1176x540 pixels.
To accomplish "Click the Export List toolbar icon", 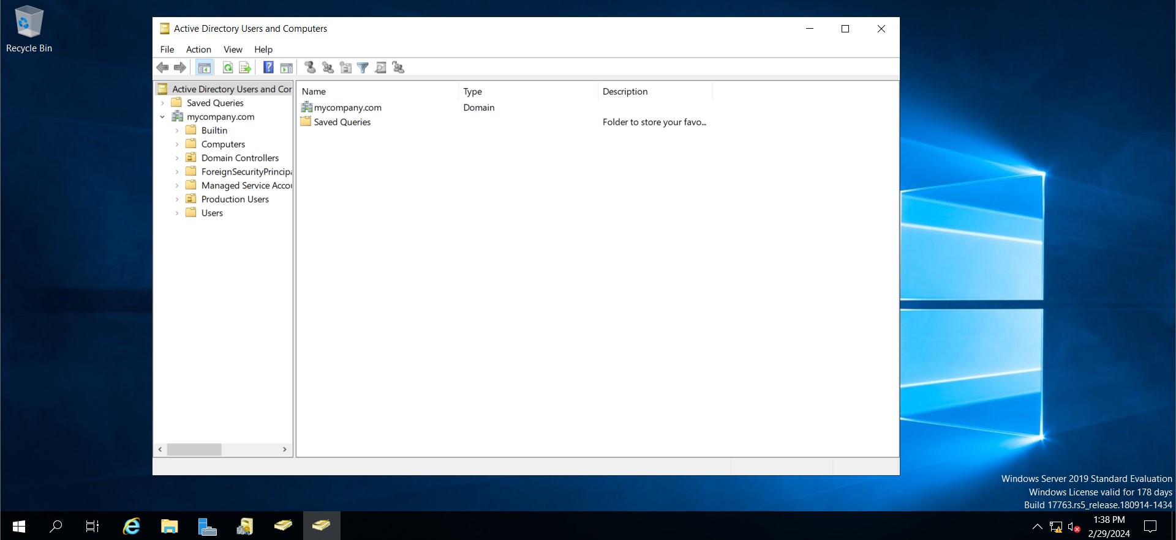I will coord(245,68).
